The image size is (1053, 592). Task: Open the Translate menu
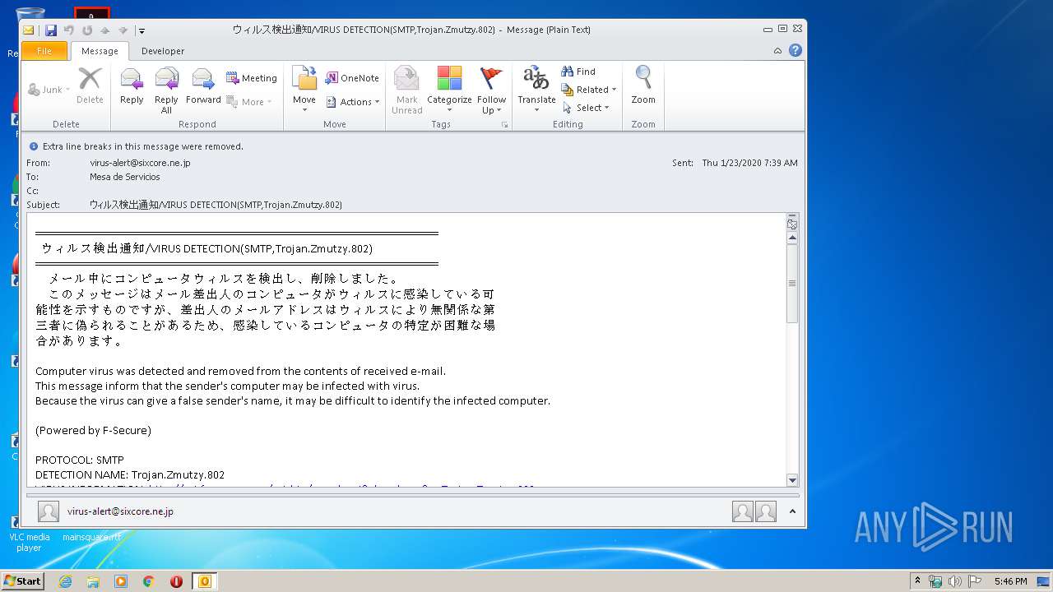(536, 90)
